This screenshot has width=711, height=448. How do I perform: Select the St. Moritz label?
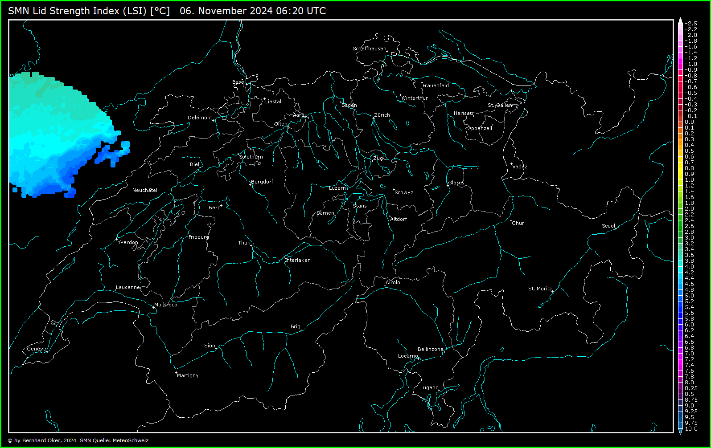(x=540, y=289)
